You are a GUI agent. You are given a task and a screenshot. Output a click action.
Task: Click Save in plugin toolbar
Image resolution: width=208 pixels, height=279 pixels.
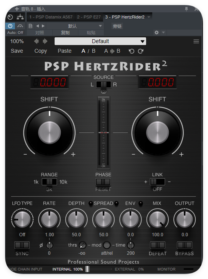17,51
